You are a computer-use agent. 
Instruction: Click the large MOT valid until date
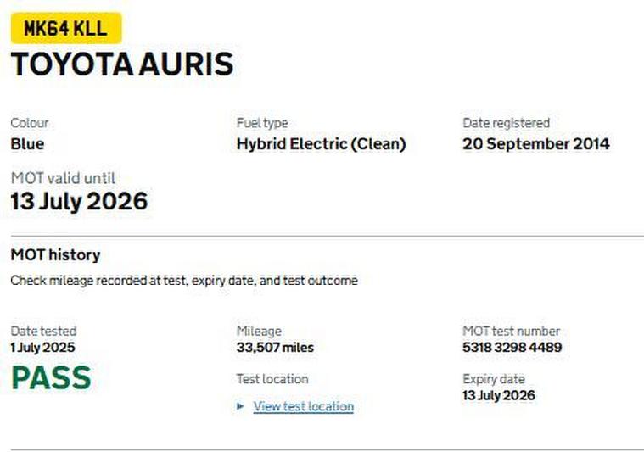(79, 202)
